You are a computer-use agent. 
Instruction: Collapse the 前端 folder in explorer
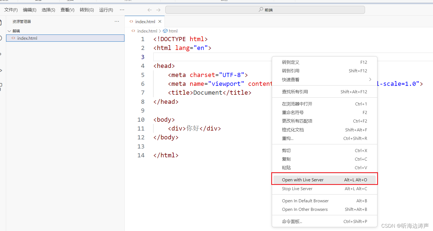coord(9,31)
